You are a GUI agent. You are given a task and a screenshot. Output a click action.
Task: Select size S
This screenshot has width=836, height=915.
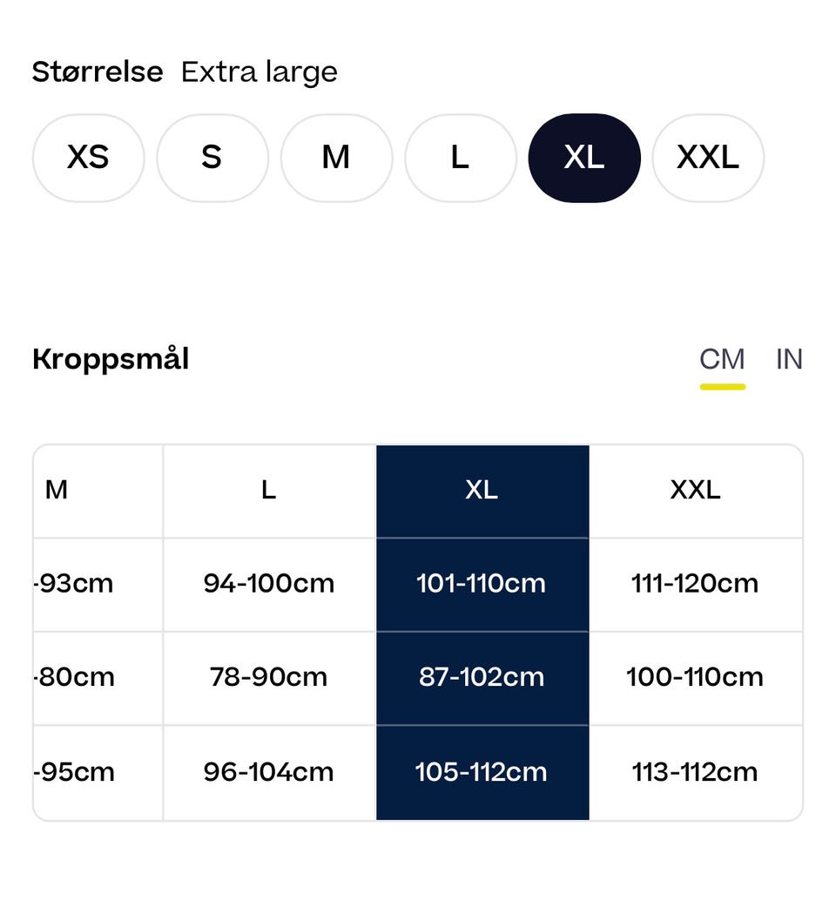(x=212, y=158)
